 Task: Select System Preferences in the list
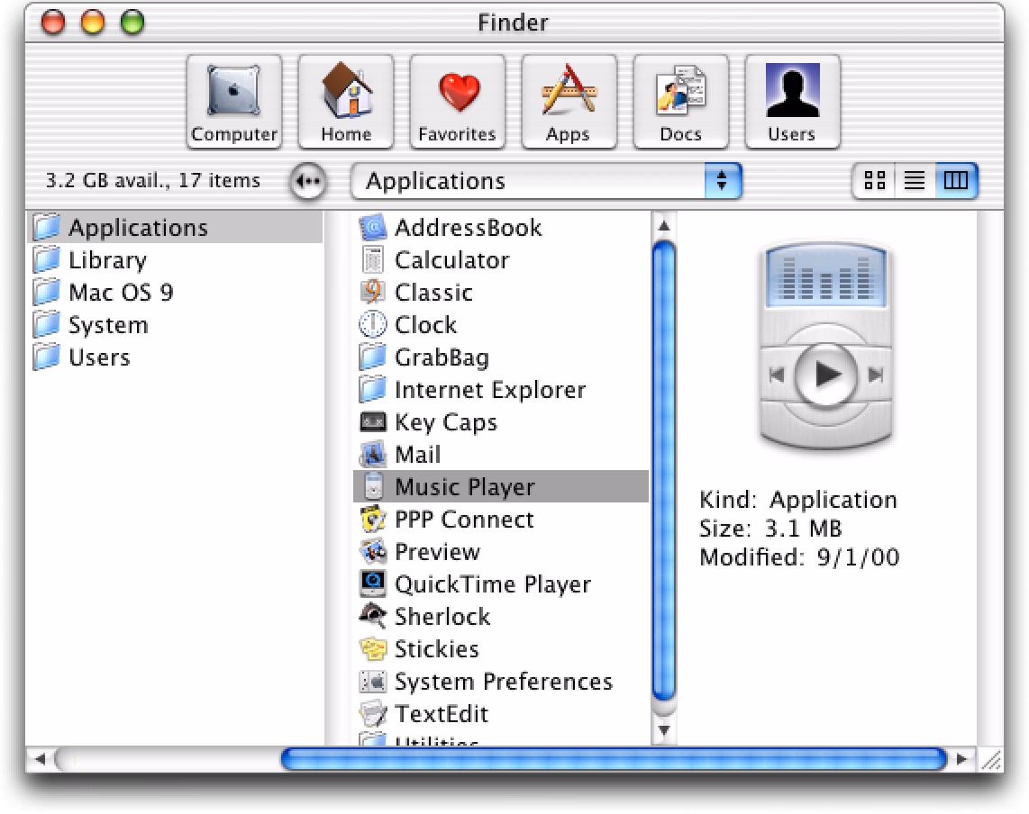pyautogui.click(x=503, y=682)
